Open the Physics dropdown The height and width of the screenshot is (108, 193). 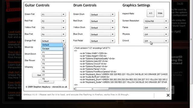(x=156, y=34)
